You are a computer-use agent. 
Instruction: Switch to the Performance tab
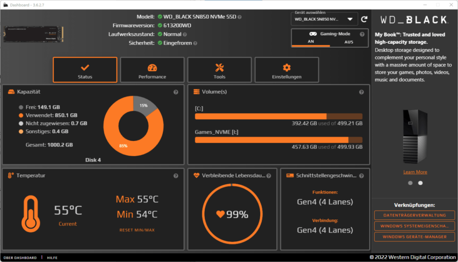click(152, 70)
